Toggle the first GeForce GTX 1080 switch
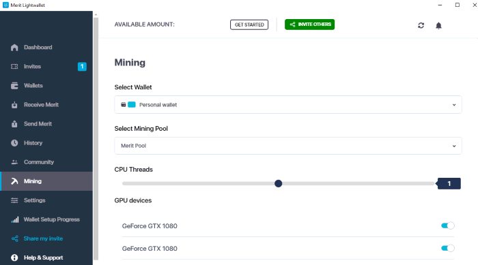 click(447, 225)
